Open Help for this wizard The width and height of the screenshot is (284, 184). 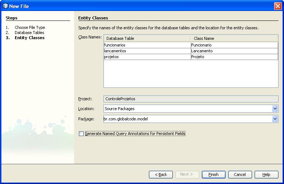point(266,174)
